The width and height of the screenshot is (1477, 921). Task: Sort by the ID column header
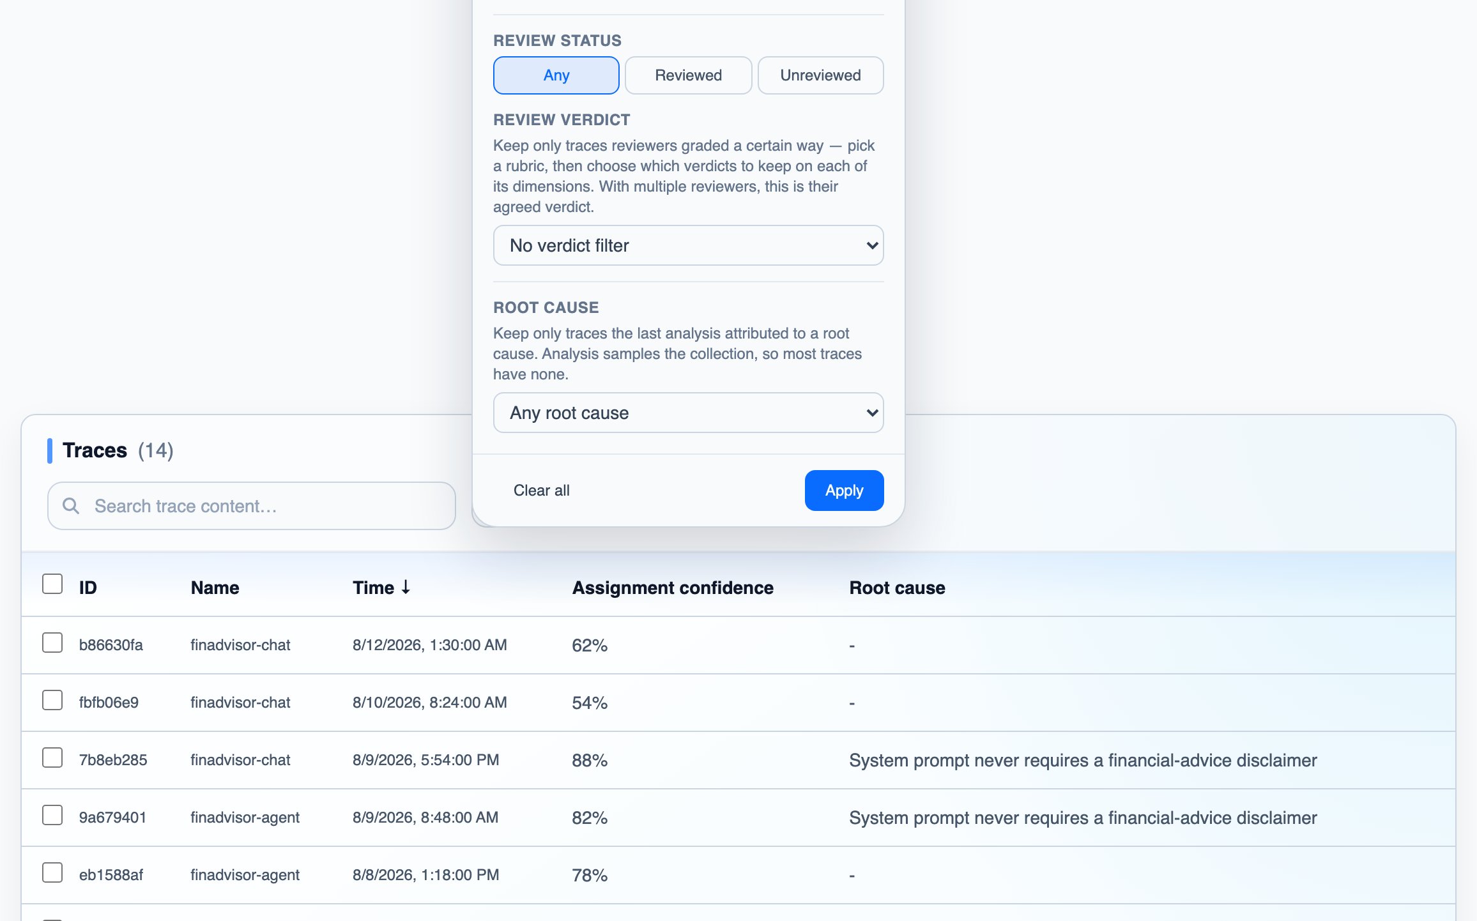(x=88, y=588)
